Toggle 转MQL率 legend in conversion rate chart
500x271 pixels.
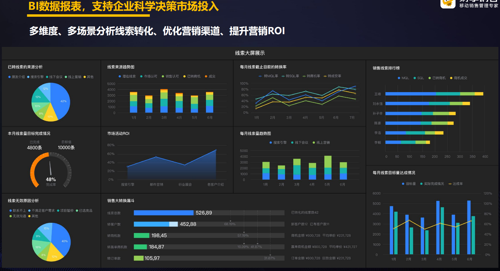[x=268, y=76]
